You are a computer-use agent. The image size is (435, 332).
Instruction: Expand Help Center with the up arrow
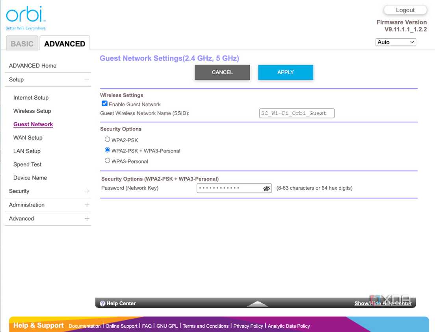(x=257, y=304)
